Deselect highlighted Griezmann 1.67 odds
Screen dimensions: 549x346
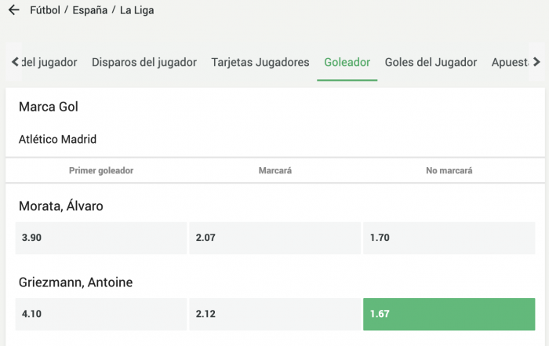(x=449, y=314)
